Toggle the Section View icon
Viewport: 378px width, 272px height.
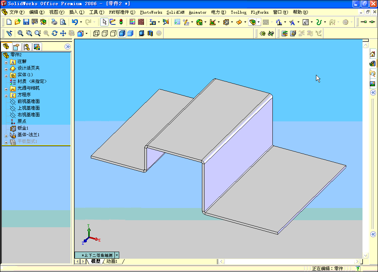coord(150,33)
